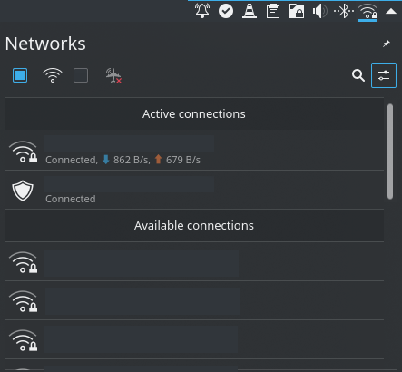Click the Wi-Fi network tray icon
The image size is (402, 372).
point(368,12)
